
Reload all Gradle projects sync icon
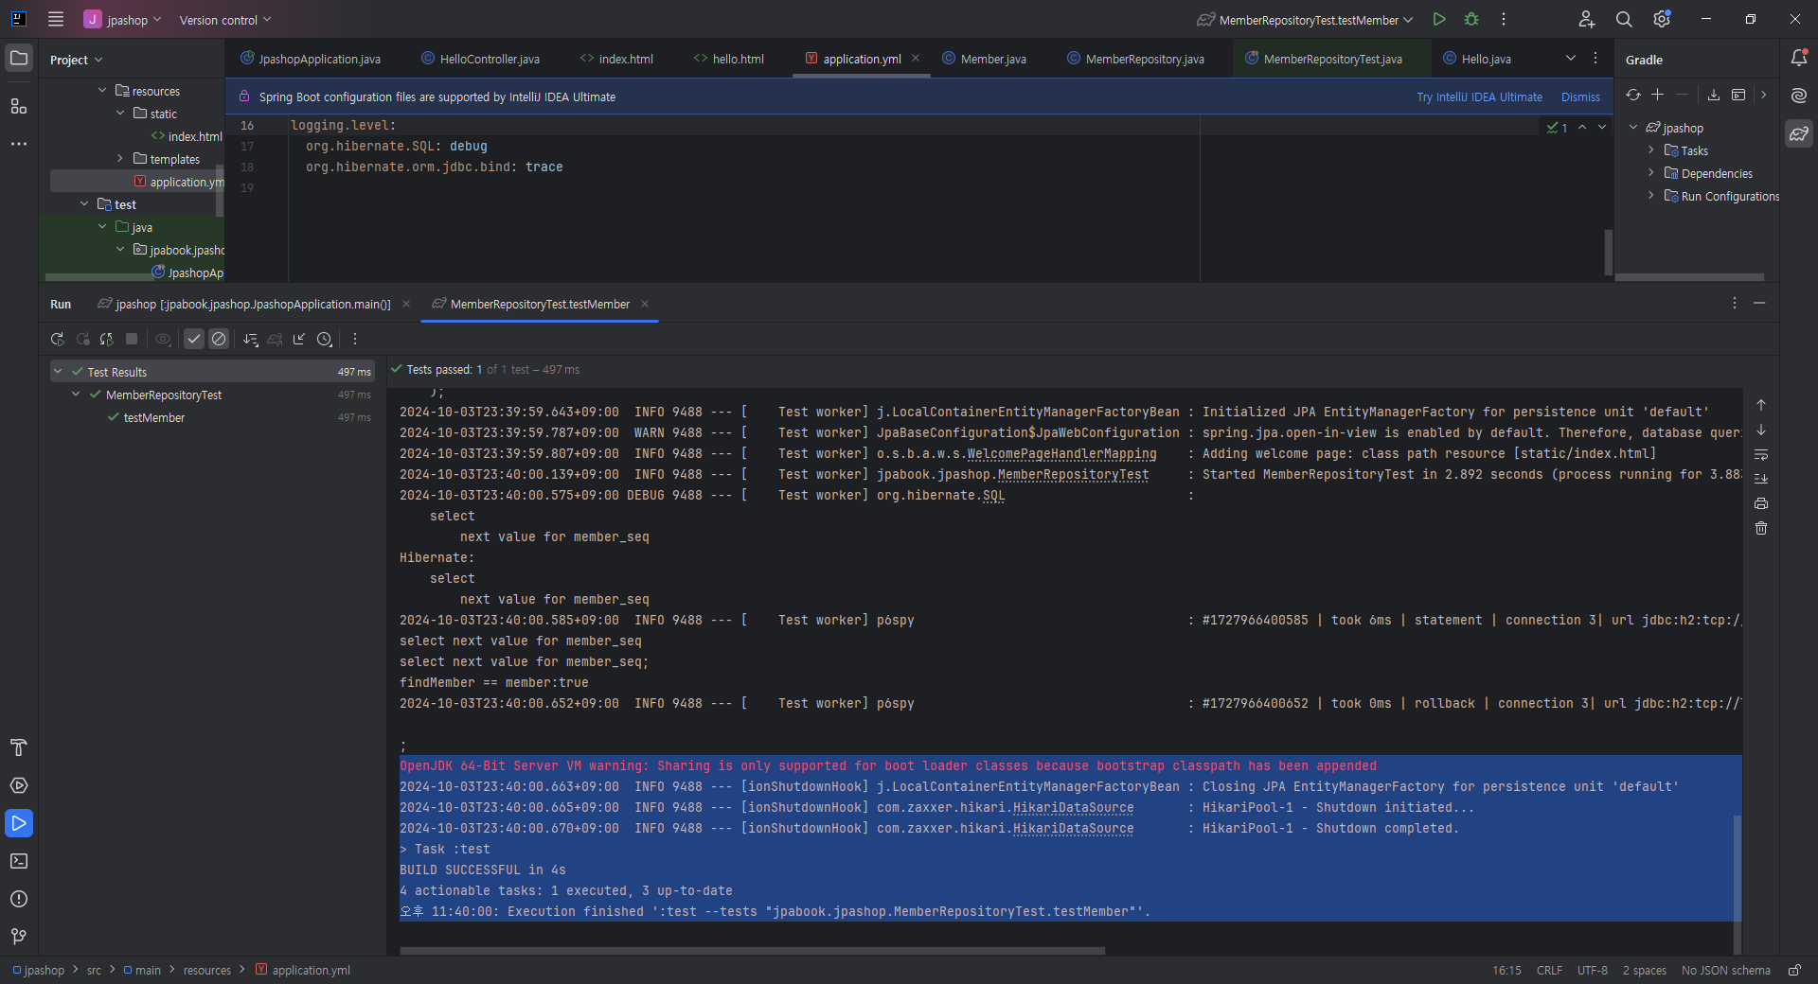[1633, 95]
